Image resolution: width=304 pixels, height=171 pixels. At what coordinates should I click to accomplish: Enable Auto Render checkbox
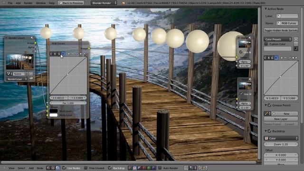[x=160, y=168]
